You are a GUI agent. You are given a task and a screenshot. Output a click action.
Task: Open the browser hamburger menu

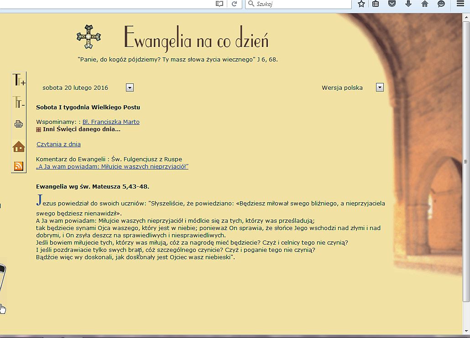click(460, 4)
